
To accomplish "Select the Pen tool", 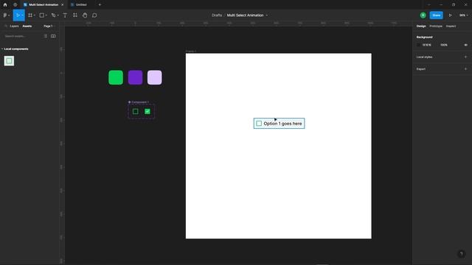I will pos(54,15).
